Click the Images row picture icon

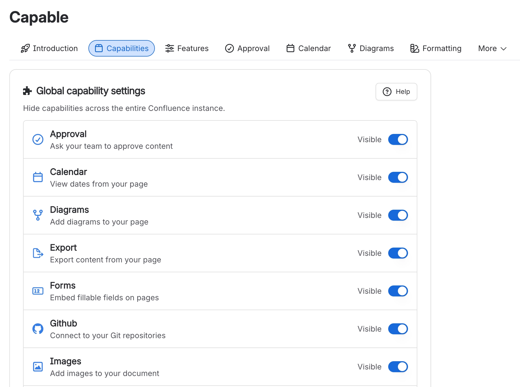tap(38, 367)
